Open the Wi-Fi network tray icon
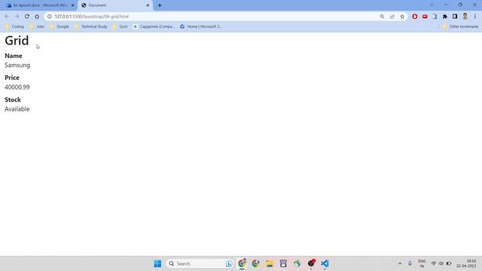This screenshot has height=271, width=482. [x=434, y=263]
